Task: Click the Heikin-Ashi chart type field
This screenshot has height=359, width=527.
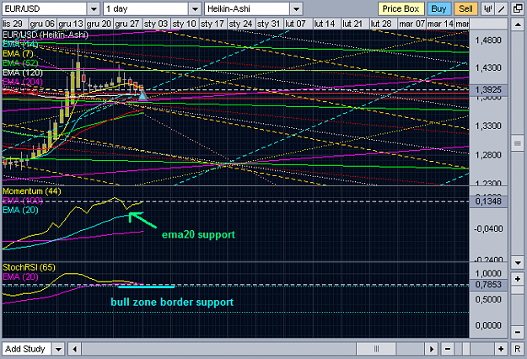Action: click(247, 8)
